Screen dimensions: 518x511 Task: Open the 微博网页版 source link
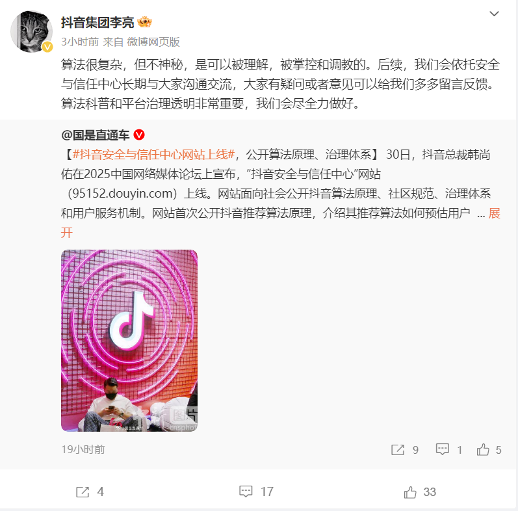[x=153, y=42]
